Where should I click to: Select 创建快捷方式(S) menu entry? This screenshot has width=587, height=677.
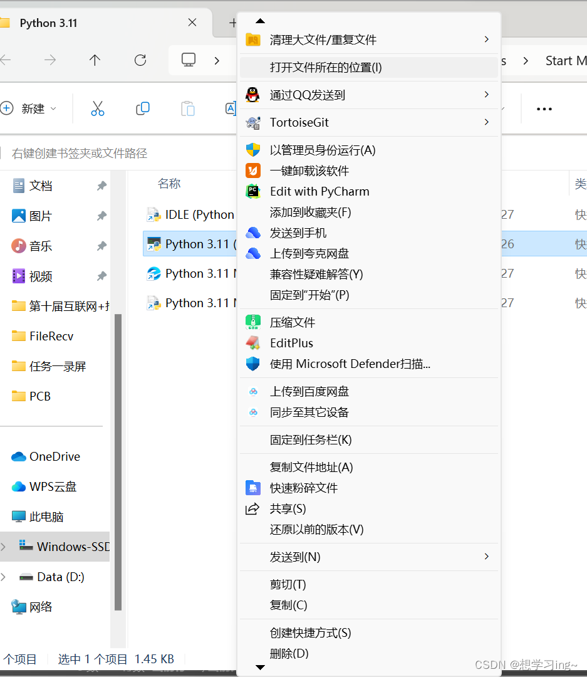click(369, 633)
